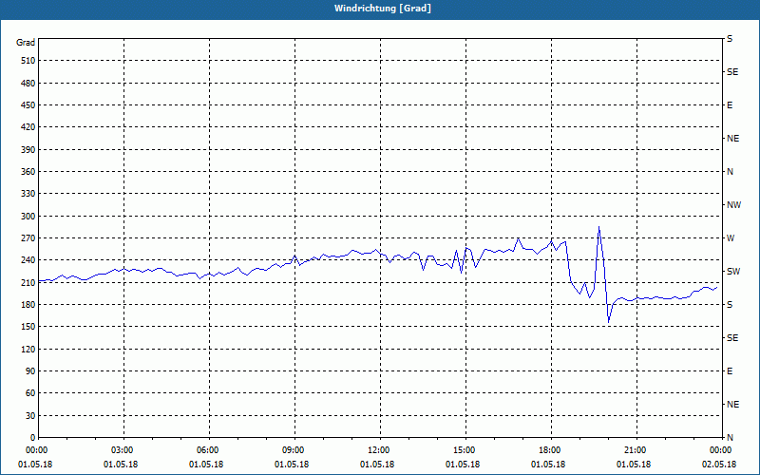Image resolution: width=760 pixels, height=475 pixels.
Task: Pick the 180 degree axis label
Action: tap(28, 305)
